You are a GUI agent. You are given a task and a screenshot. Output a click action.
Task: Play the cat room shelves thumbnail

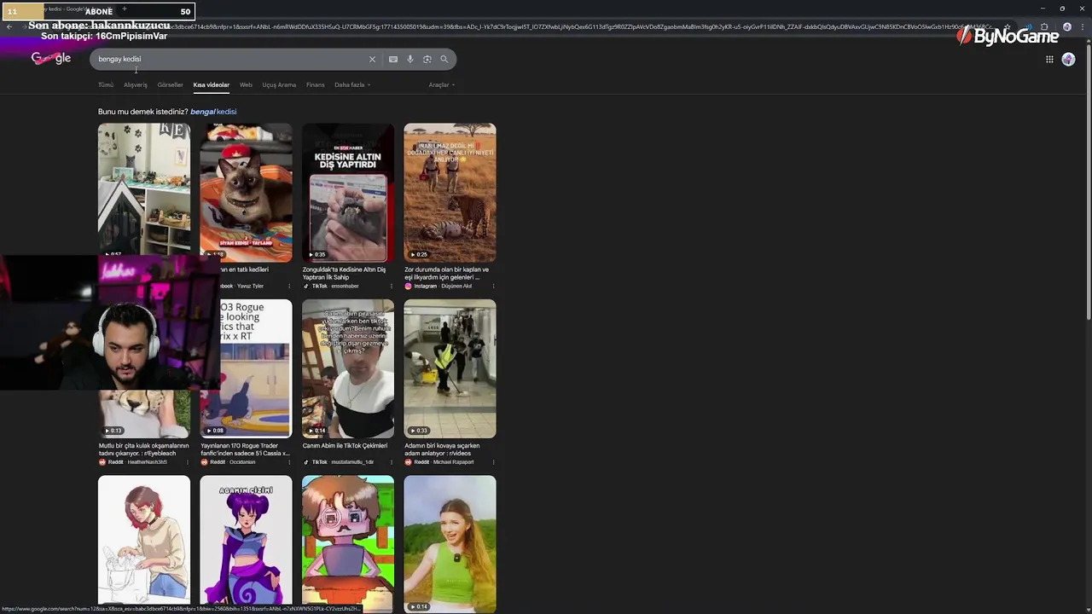(144, 188)
